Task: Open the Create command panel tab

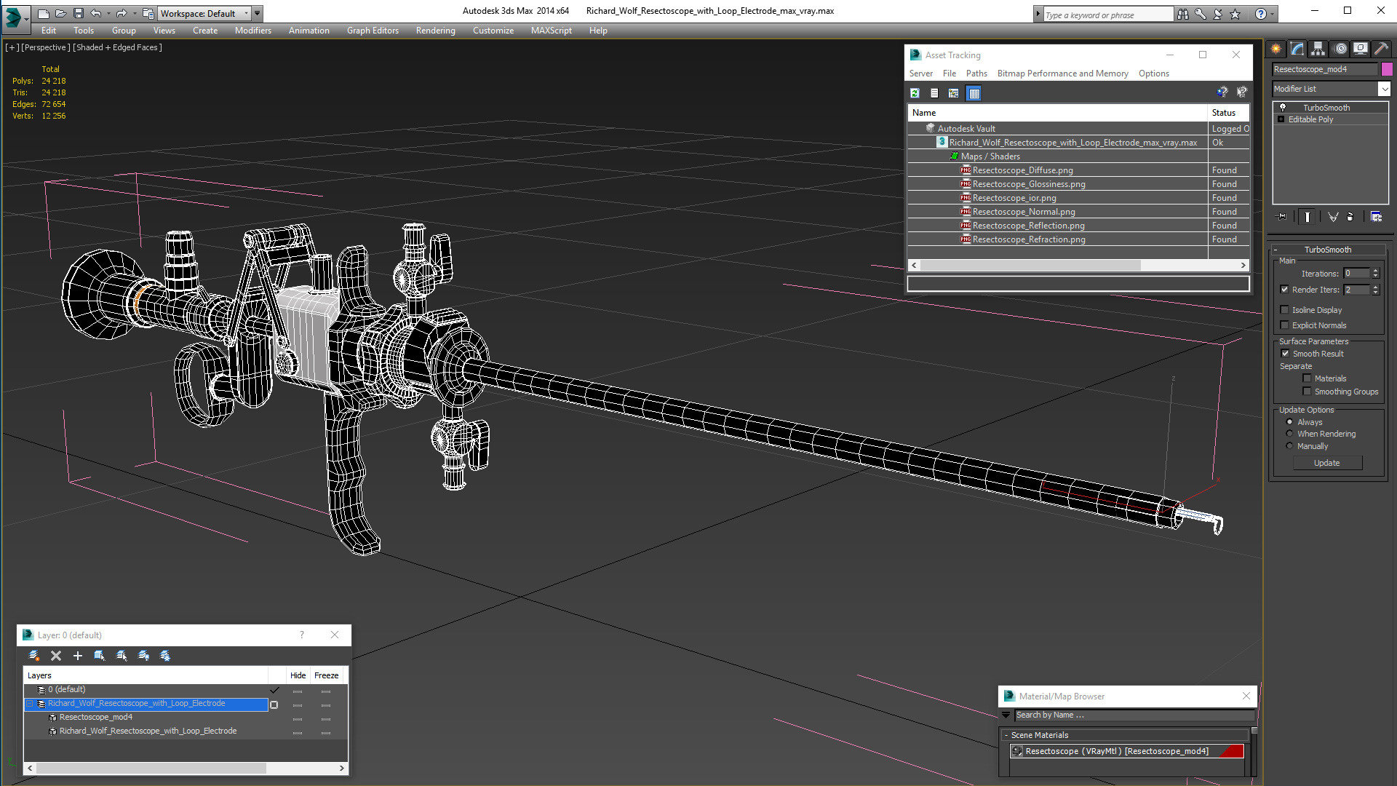Action: coord(1276,49)
